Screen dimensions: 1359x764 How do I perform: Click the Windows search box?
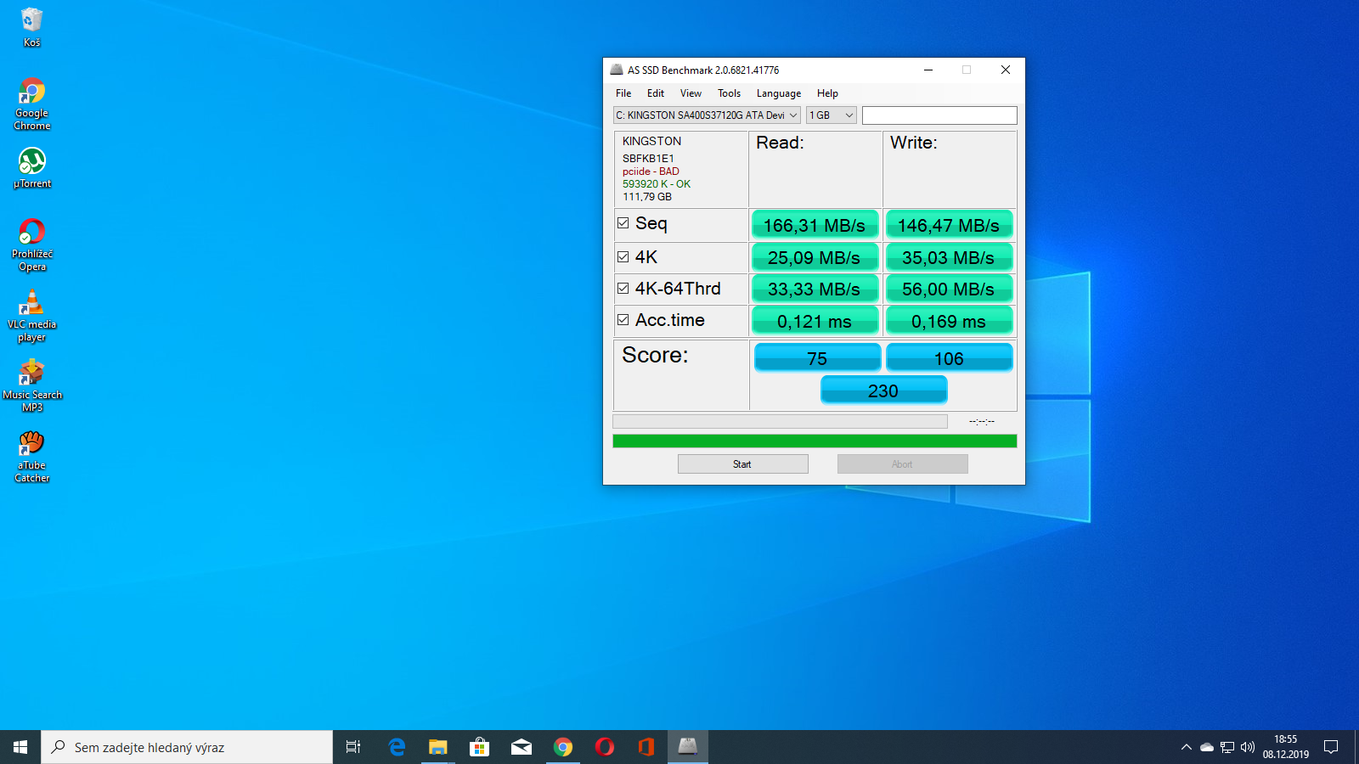tap(187, 747)
